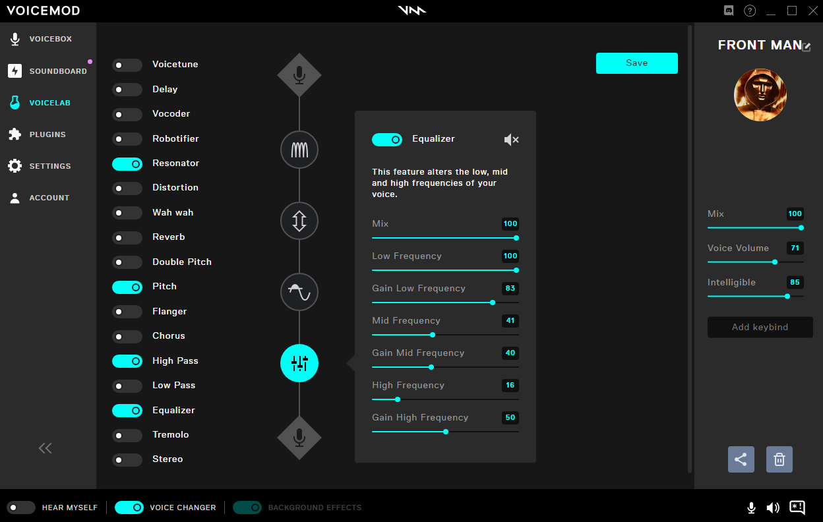823x522 pixels.
Task: Turn off Background Effects
Action: [247, 507]
